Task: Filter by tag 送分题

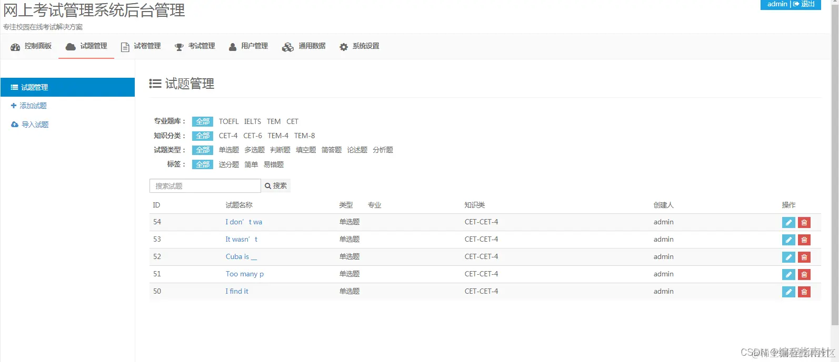Action: pos(229,164)
